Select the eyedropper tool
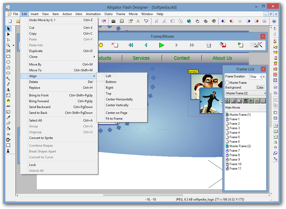The image size is (286, 209). pos(8,118)
